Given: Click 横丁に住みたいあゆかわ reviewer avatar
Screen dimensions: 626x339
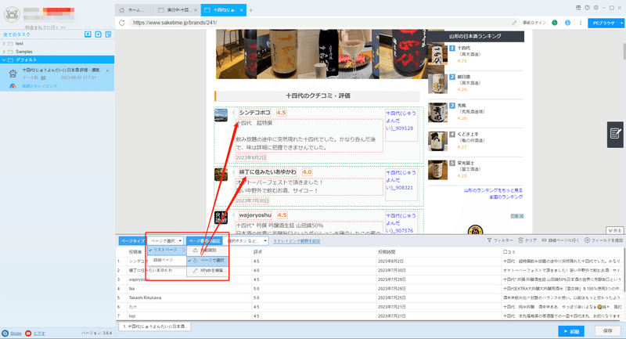Looking at the screenshot, I should click(221, 175).
